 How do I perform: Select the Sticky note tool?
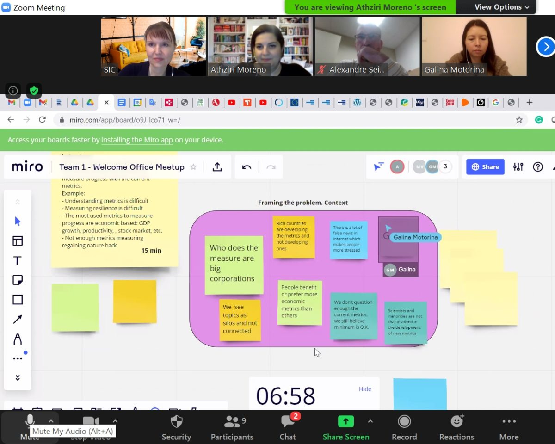point(18,280)
